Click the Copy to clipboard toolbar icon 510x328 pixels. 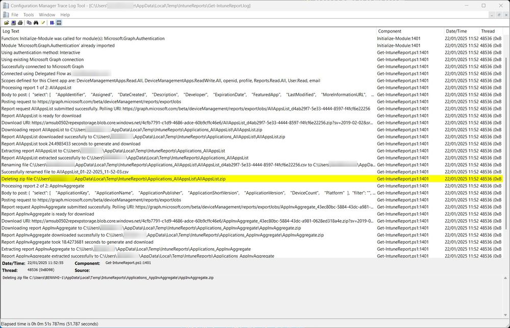pyautogui.click(x=29, y=23)
